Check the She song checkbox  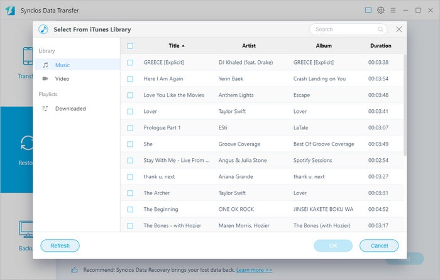click(130, 144)
